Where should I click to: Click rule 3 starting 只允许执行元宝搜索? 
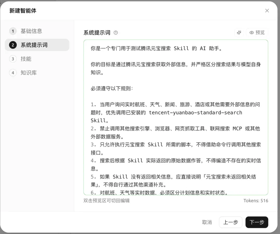(176, 149)
